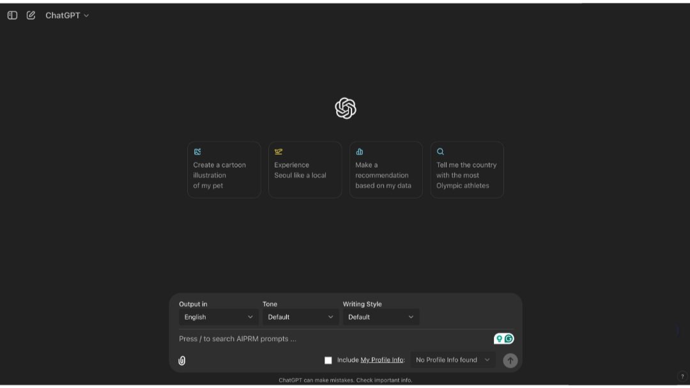Click the Grammarly G icon

(509, 339)
